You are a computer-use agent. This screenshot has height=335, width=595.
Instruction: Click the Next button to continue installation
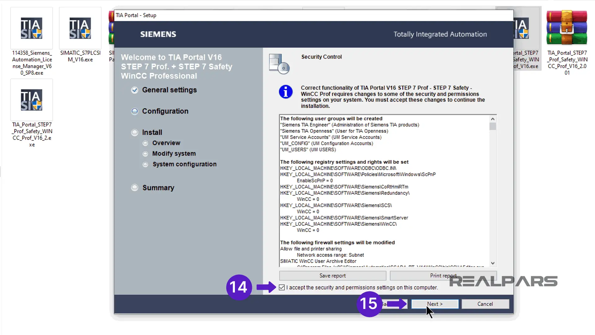pos(435,304)
